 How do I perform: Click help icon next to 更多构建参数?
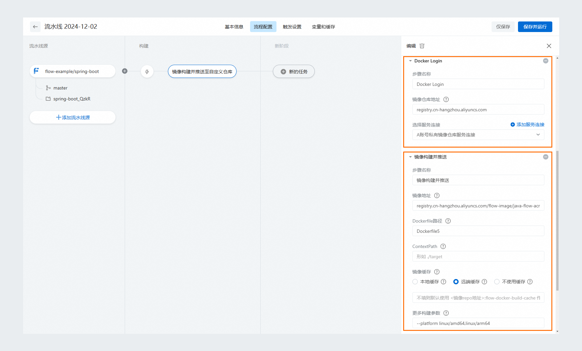pyautogui.click(x=446, y=313)
